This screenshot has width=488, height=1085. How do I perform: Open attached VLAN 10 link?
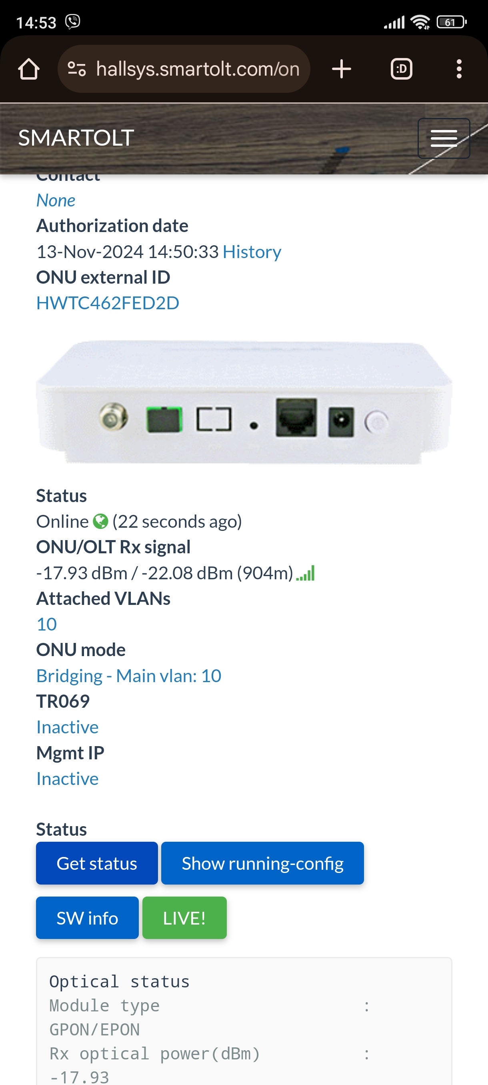click(x=47, y=624)
